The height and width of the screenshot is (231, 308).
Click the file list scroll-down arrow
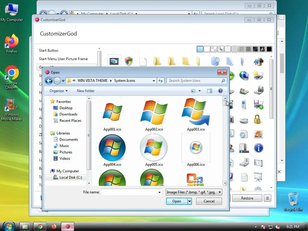click(x=225, y=183)
